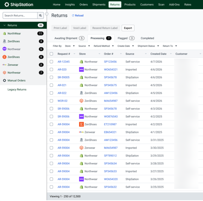Select the WooCommerce Northwear store in the sidebar

(23, 49)
